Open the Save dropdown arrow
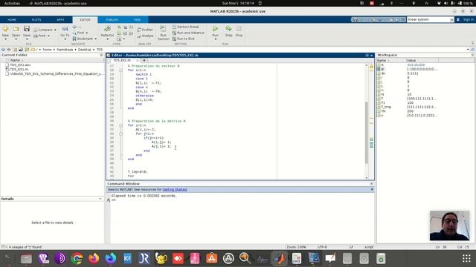This screenshot has width=476, height=267. [27, 39]
